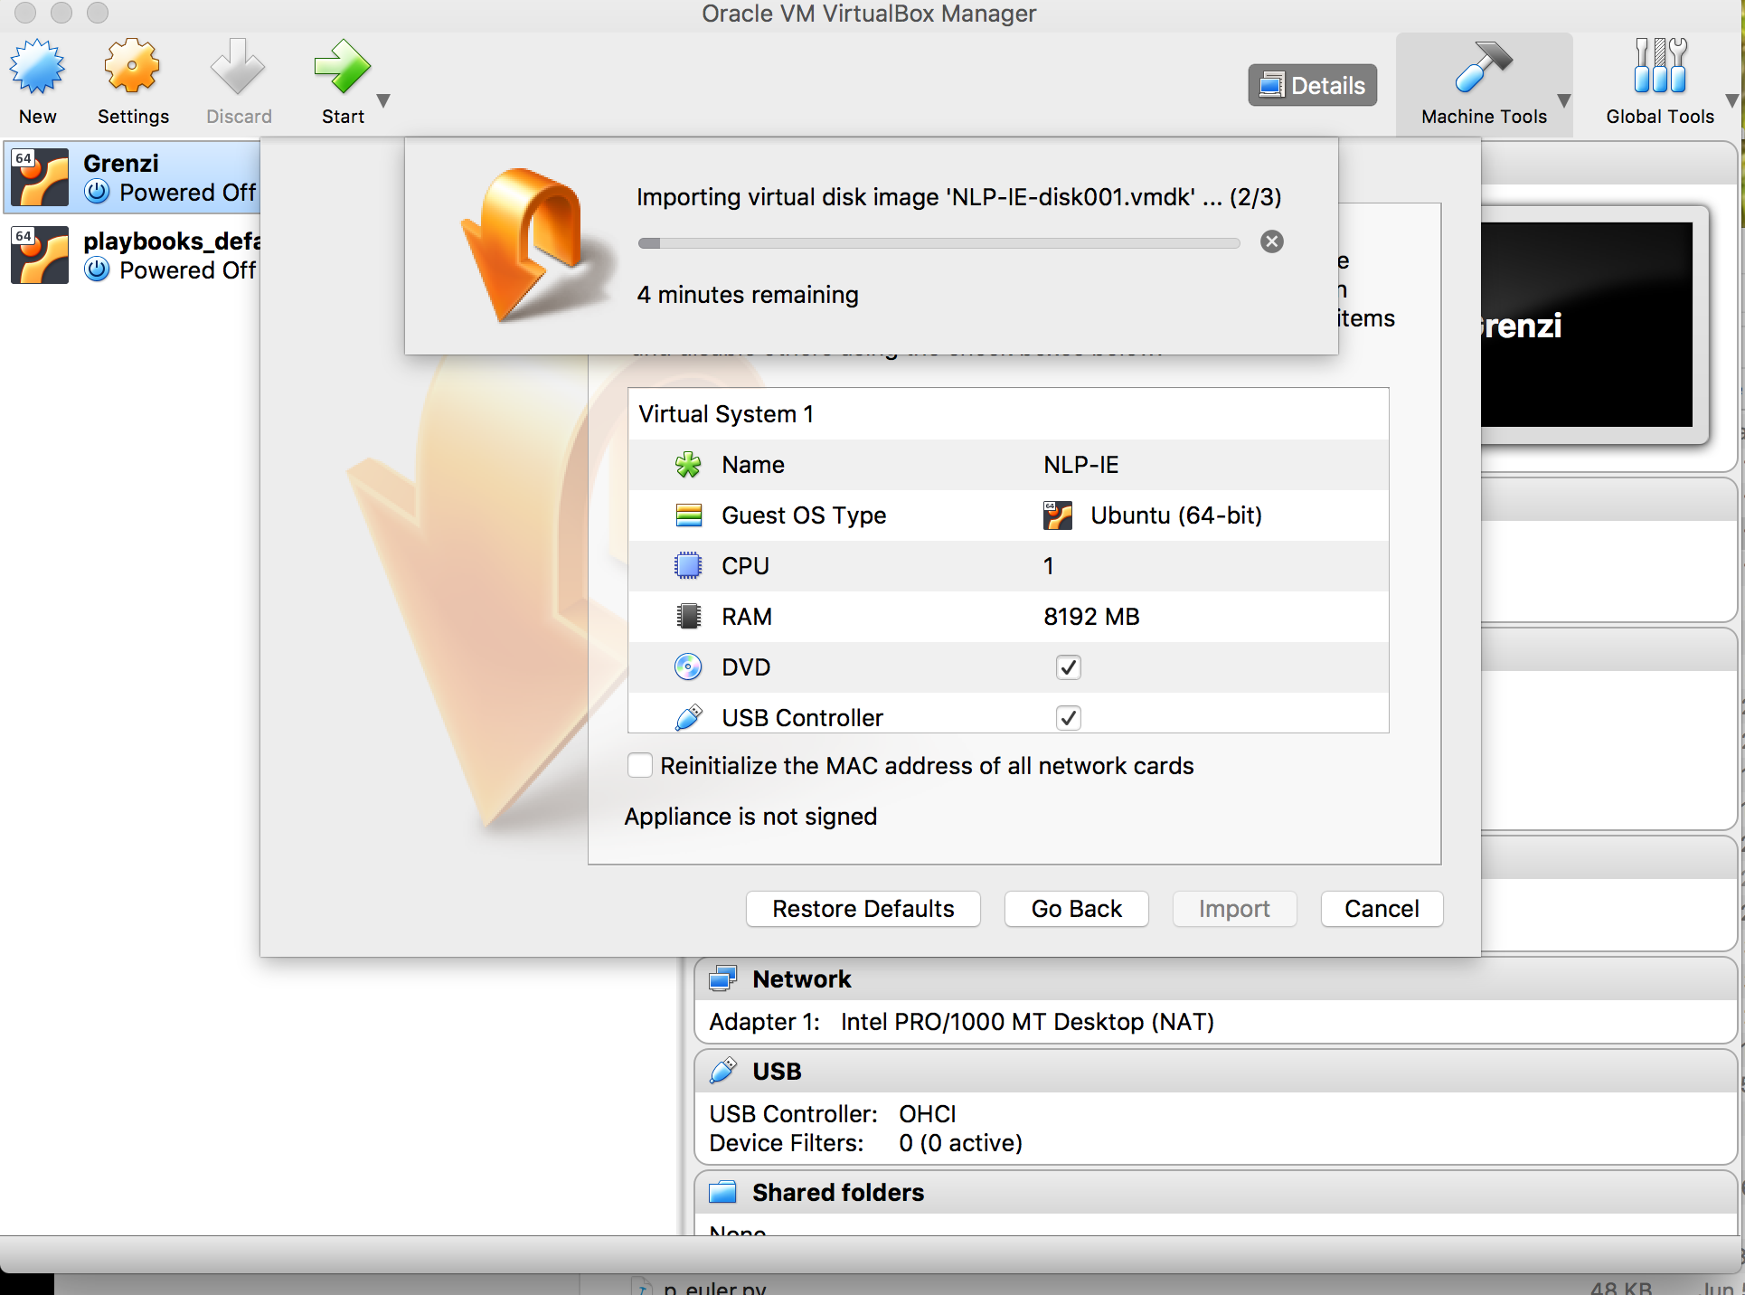This screenshot has height=1295, width=1745.
Task: Open the USB section header
Action: click(1215, 1071)
